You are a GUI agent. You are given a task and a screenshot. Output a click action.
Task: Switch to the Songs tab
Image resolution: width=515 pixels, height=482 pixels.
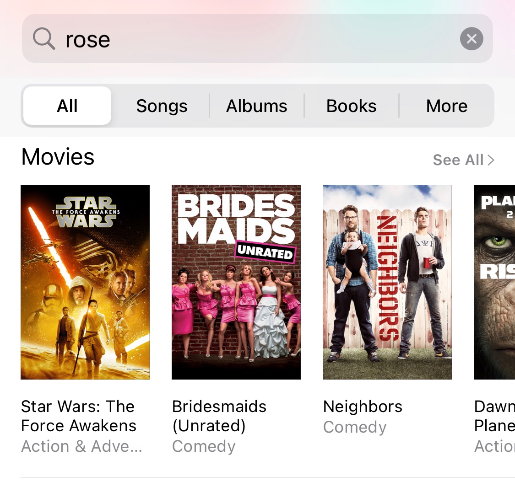[162, 106]
